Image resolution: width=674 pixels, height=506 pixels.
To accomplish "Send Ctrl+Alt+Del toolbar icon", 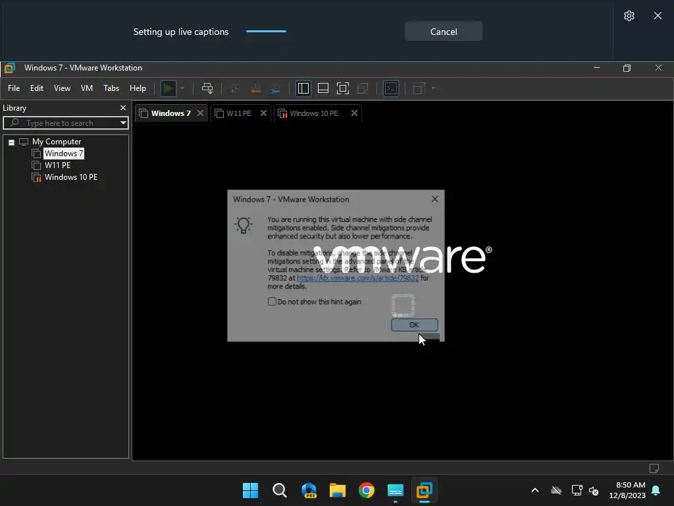I will pyautogui.click(x=207, y=89).
